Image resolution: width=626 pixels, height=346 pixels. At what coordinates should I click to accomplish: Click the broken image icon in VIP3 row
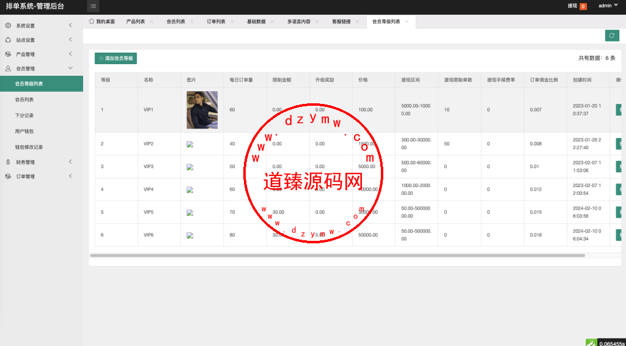coord(190,167)
